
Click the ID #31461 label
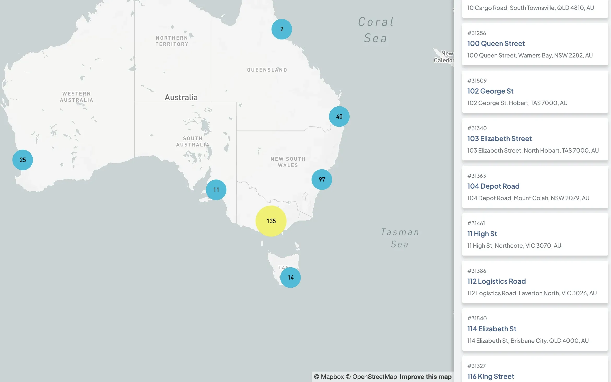coord(476,223)
